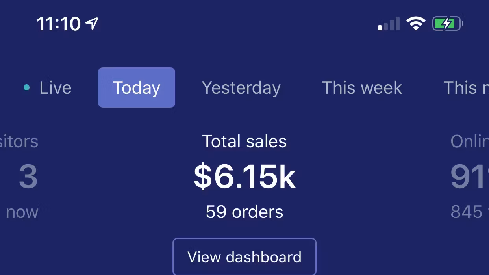Open the This week tab
Image resolution: width=489 pixels, height=275 pixels.
pyautogui.click(x=362, y=87)
